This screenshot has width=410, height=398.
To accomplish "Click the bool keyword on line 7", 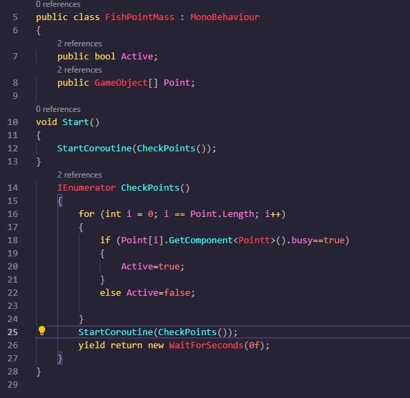I will [x=105, y=57].
